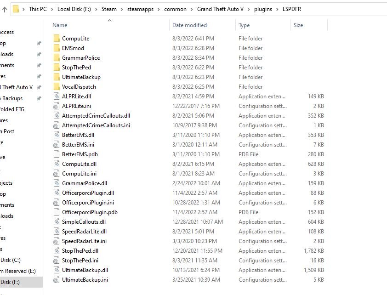Navigate to the Steam breadcrumb

pyautogui.click(x=109, y=9)
